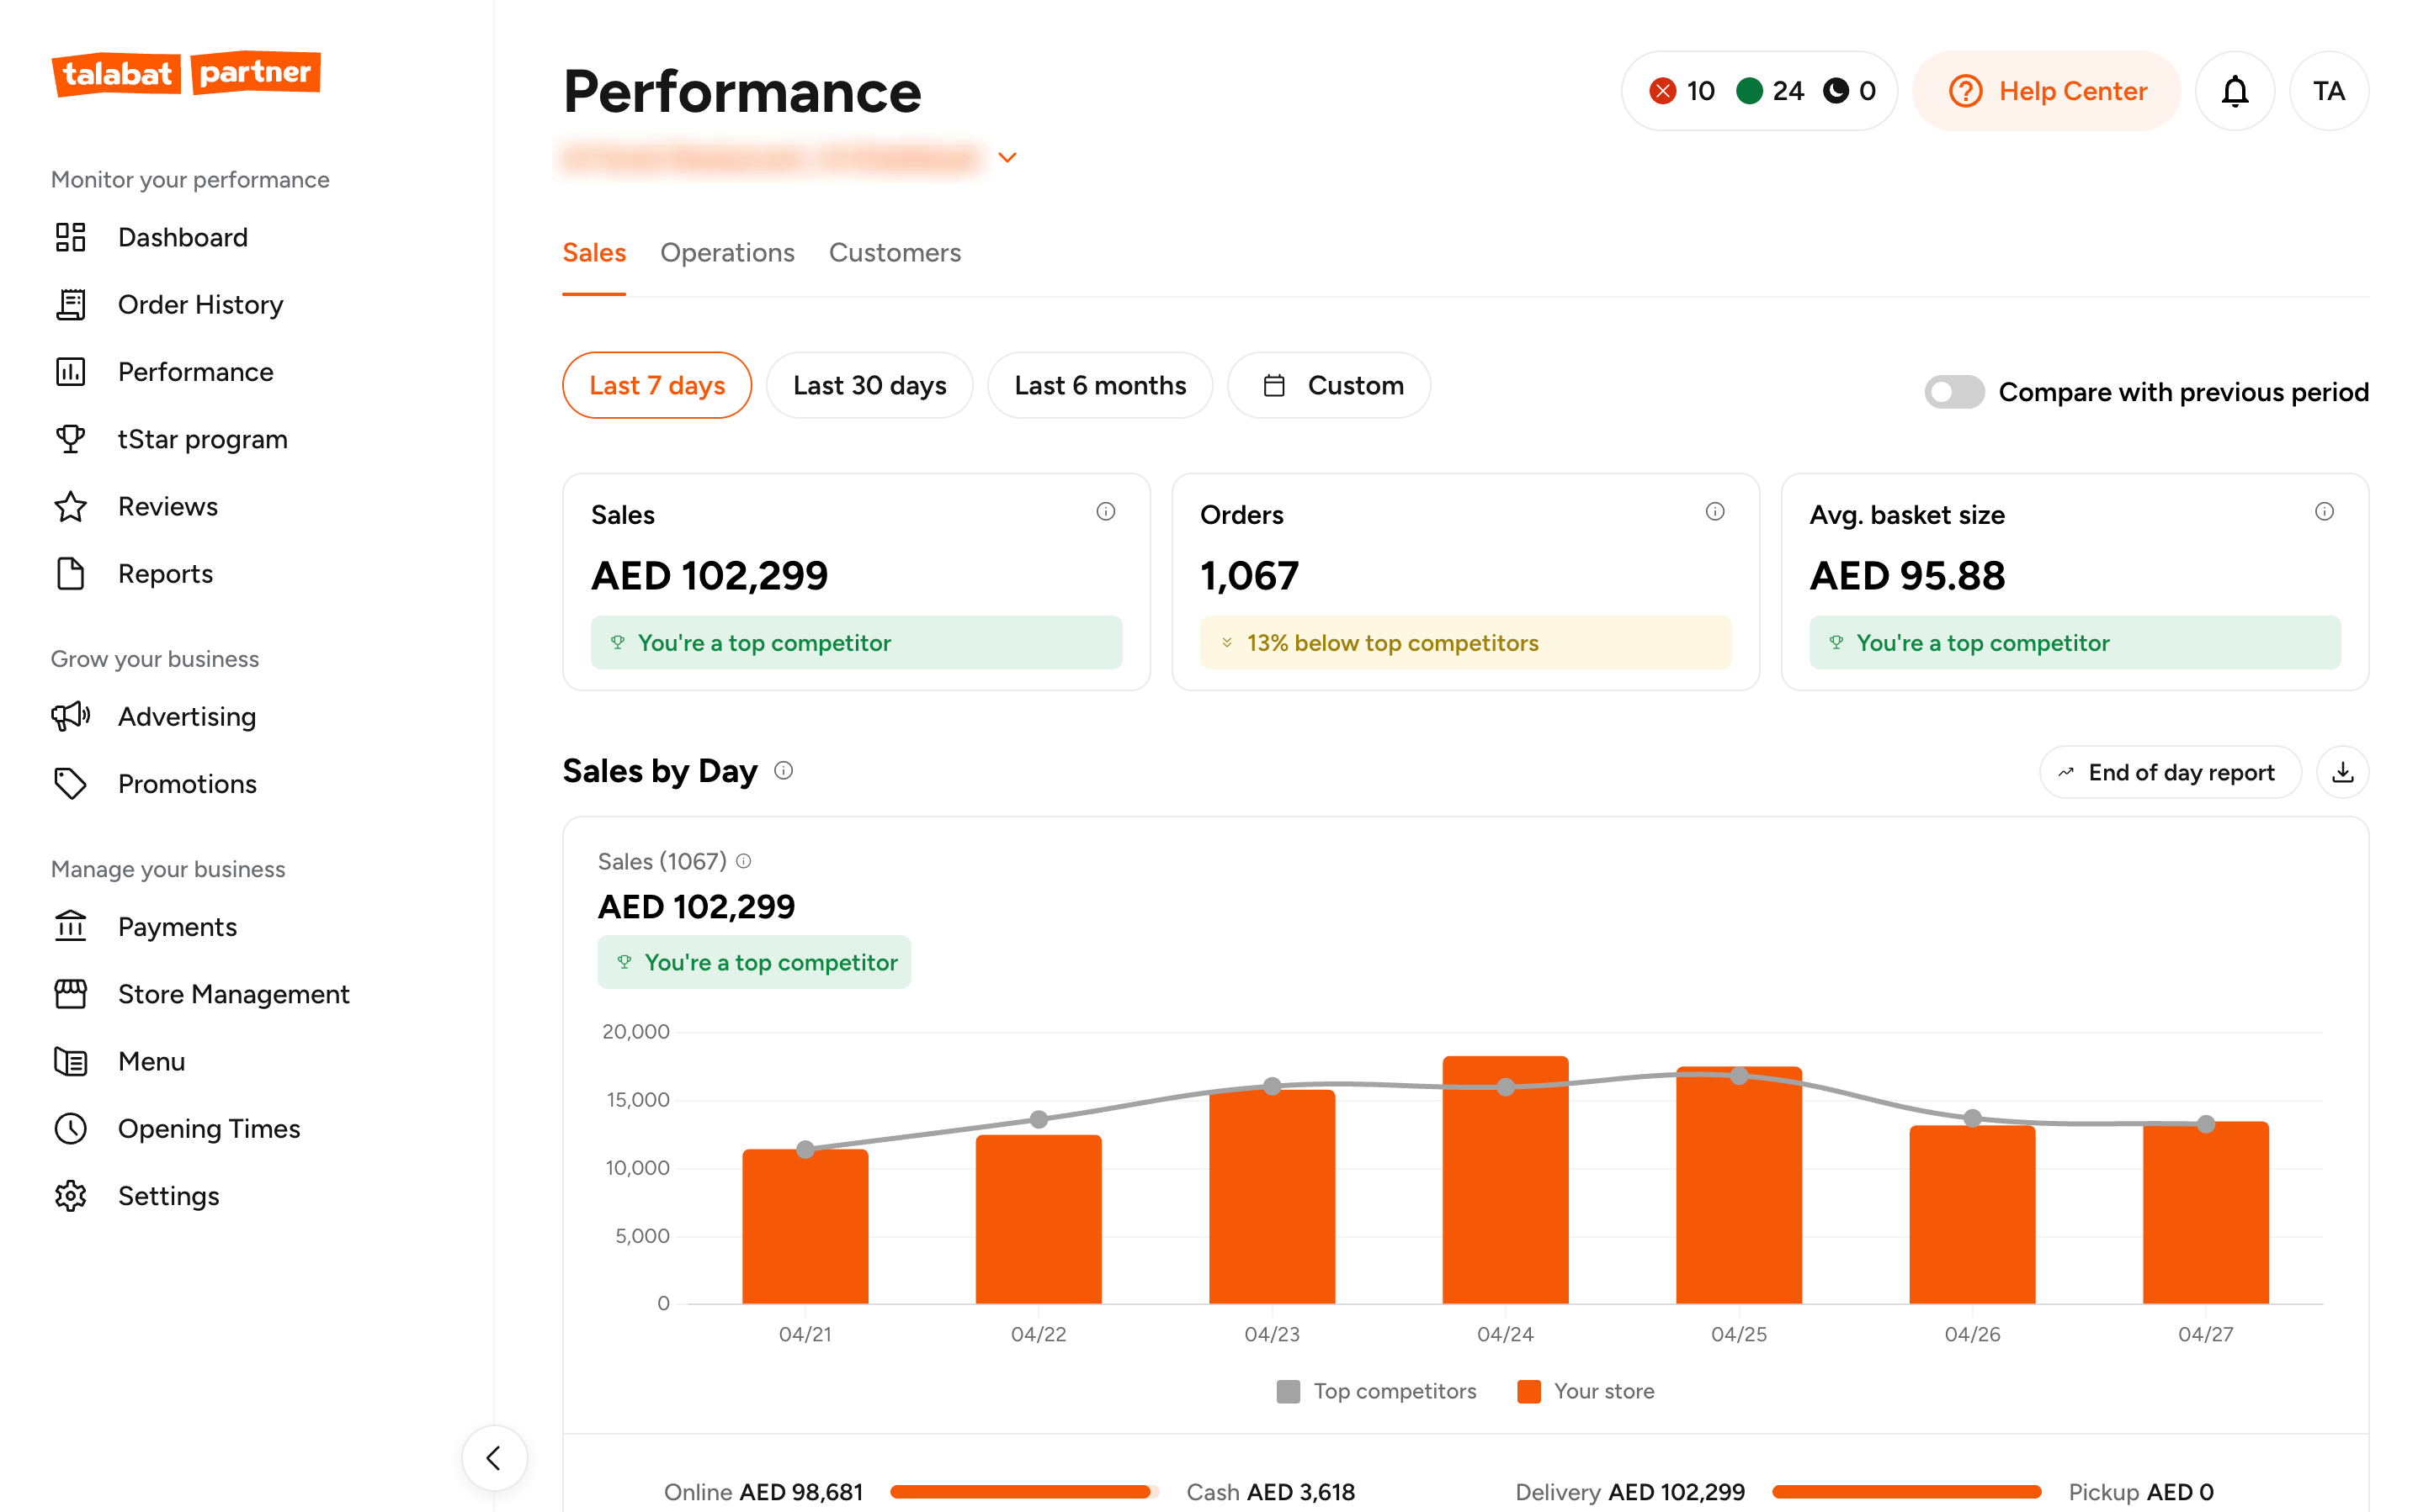
Task: Go to tStar program page
Action: (x=202, y=439)
